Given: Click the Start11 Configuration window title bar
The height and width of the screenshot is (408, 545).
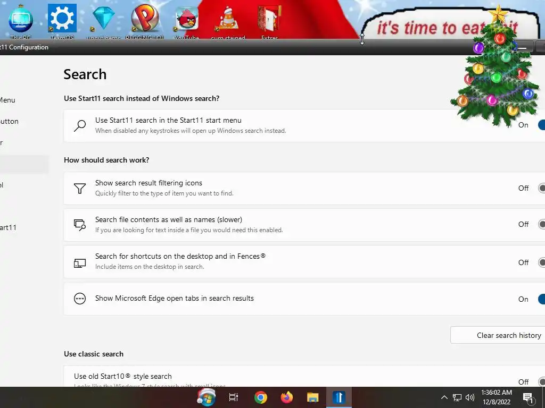Looking at the screenshot, I should click(236, 47).
